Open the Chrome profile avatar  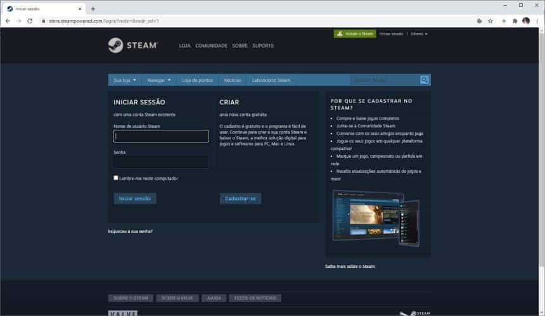coord(526,21)
